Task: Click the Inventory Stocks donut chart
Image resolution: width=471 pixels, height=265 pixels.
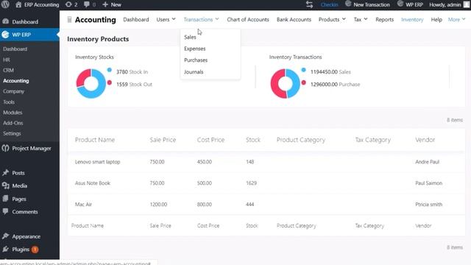Action: click(x=91, y=83)
